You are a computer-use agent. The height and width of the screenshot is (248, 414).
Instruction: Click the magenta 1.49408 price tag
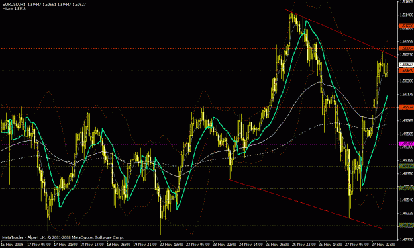click(406, 144)
